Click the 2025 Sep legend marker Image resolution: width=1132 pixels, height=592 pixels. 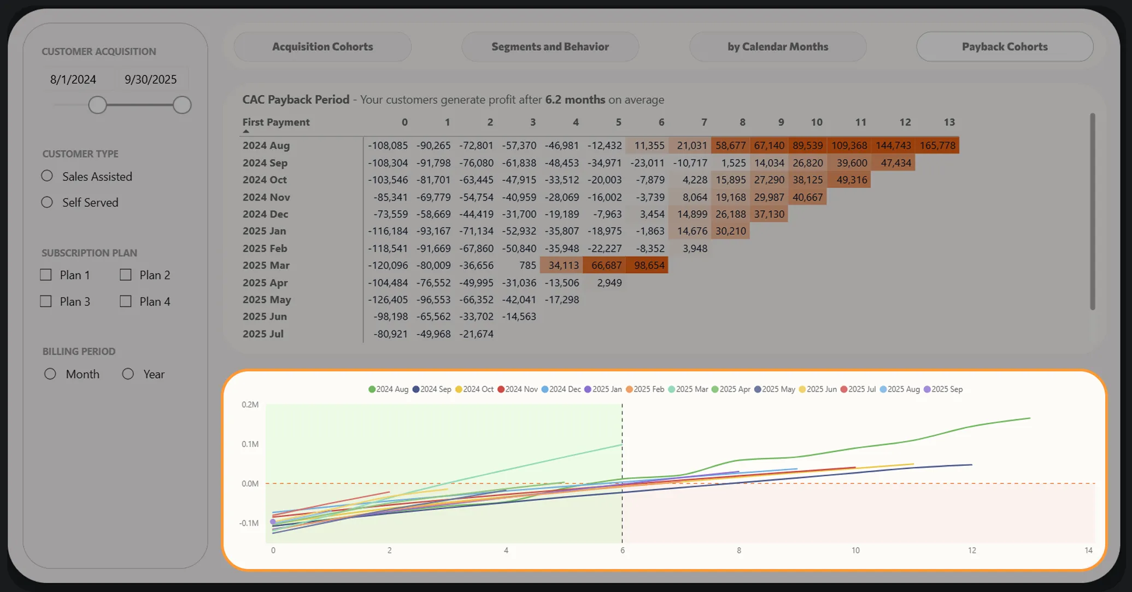927,389
